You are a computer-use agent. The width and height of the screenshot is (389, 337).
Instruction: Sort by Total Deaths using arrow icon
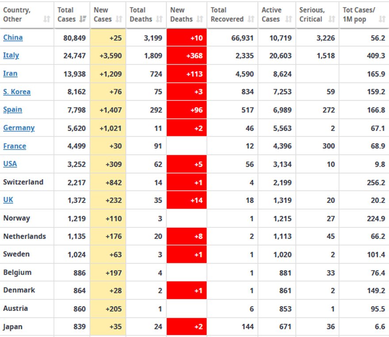click(159, 19)
